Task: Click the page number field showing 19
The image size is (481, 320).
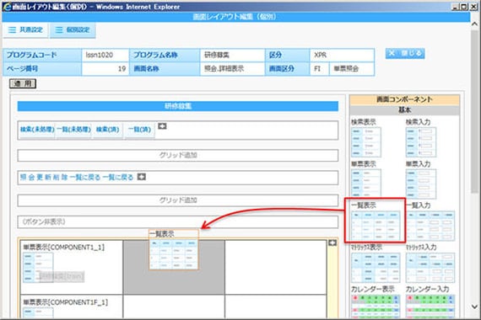Action: coord(105,68)
